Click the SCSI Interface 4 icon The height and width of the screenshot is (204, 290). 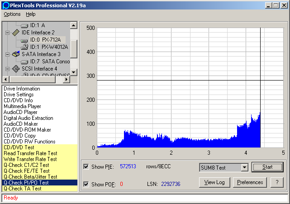tap(16, 69)
